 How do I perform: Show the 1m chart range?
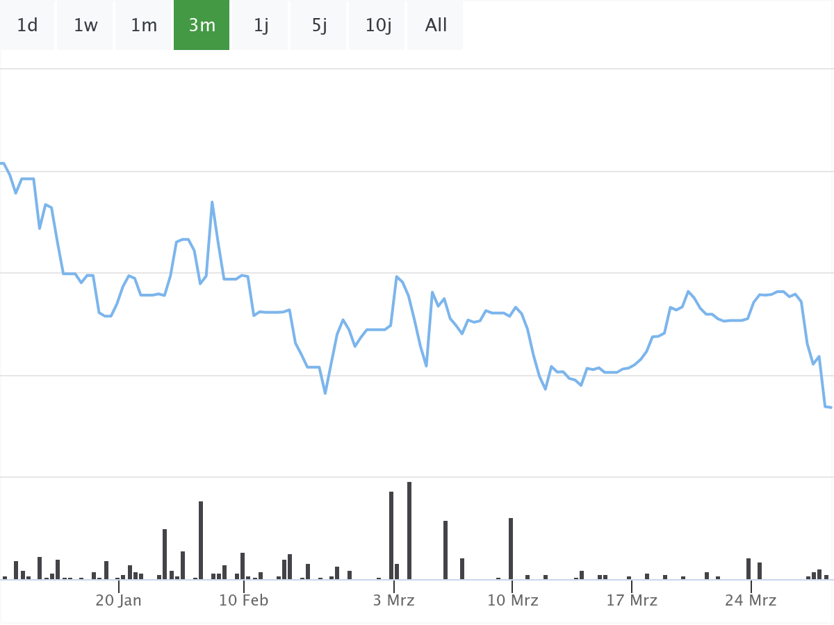(x=144, y=26)
